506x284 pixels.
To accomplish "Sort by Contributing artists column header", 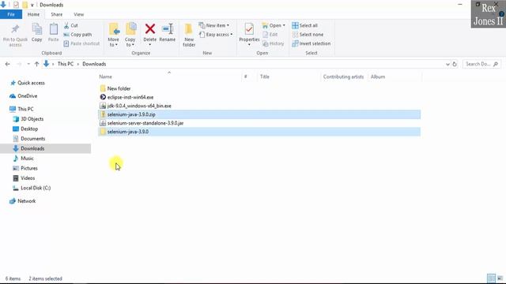I will tap(344, 77).
